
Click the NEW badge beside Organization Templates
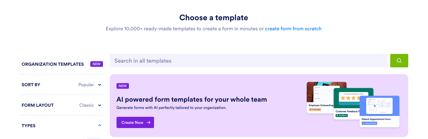click(x=96, y=64)
